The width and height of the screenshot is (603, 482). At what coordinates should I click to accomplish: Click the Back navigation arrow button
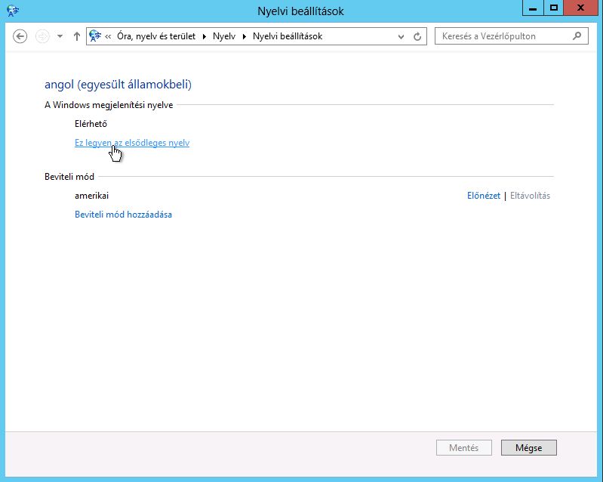20,36
